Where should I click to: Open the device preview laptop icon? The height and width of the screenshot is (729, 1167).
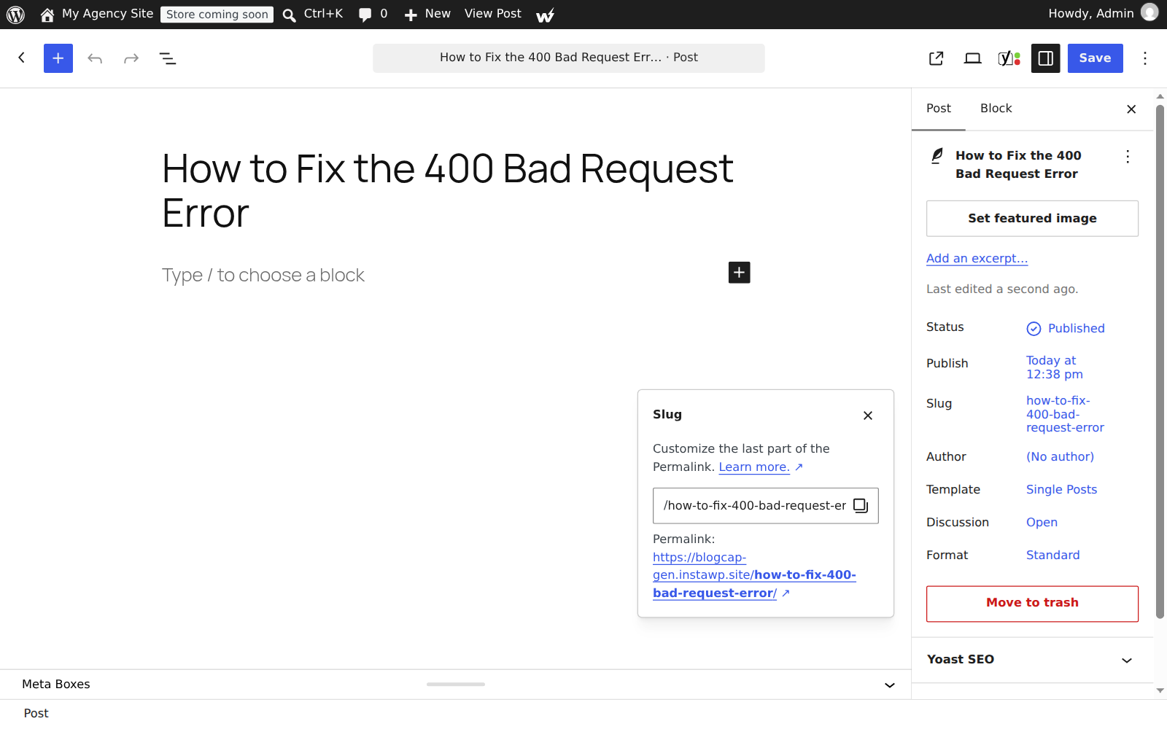[x=972, y=58]
